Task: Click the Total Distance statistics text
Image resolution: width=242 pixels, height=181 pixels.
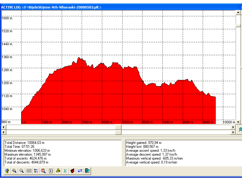Action: point(25,143)
